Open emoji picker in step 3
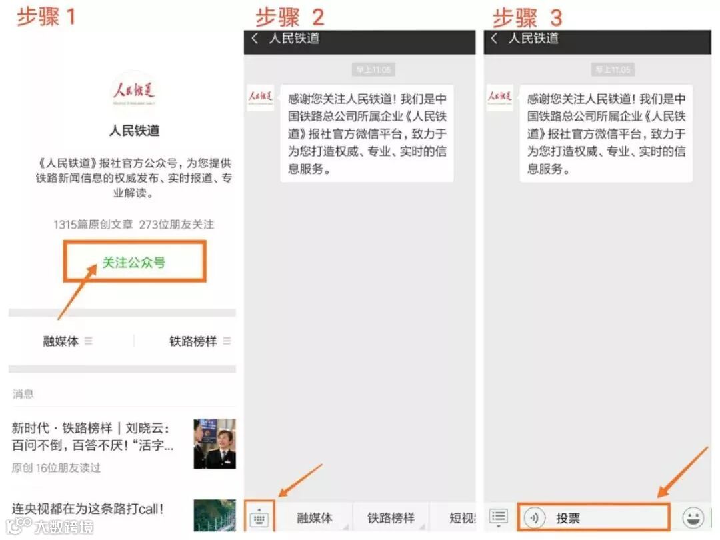The height and width of the screenshot is (540, 720). pos(693,518)
